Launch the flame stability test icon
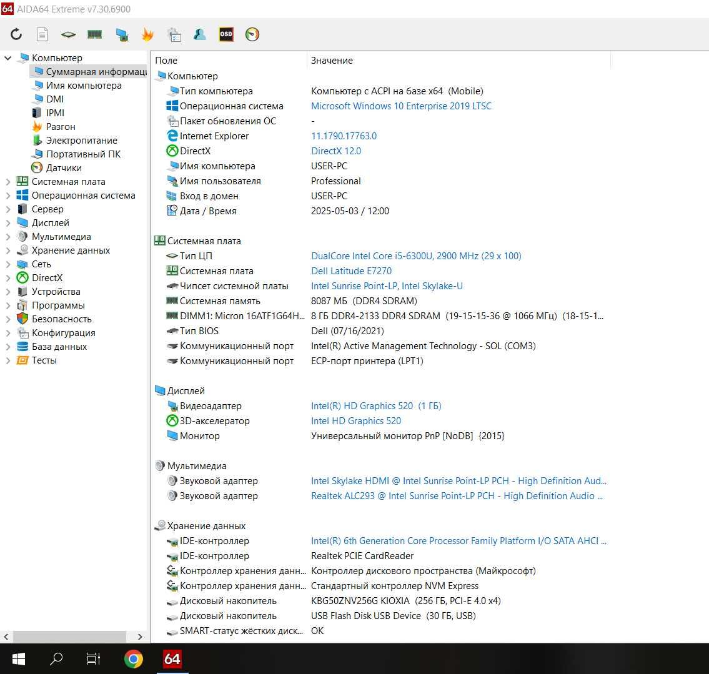The width and height of the screenshot is (709, 674). [x=147, y=34]
